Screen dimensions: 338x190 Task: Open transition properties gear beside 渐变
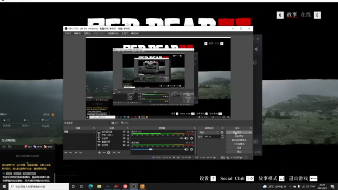pyautogui.click(x=222, y=133)
